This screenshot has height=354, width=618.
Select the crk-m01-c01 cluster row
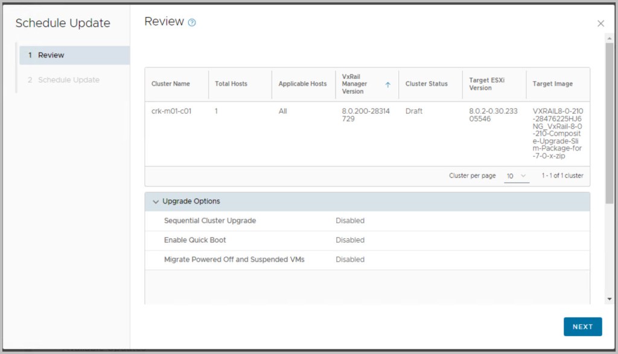[x=171, y=111]
